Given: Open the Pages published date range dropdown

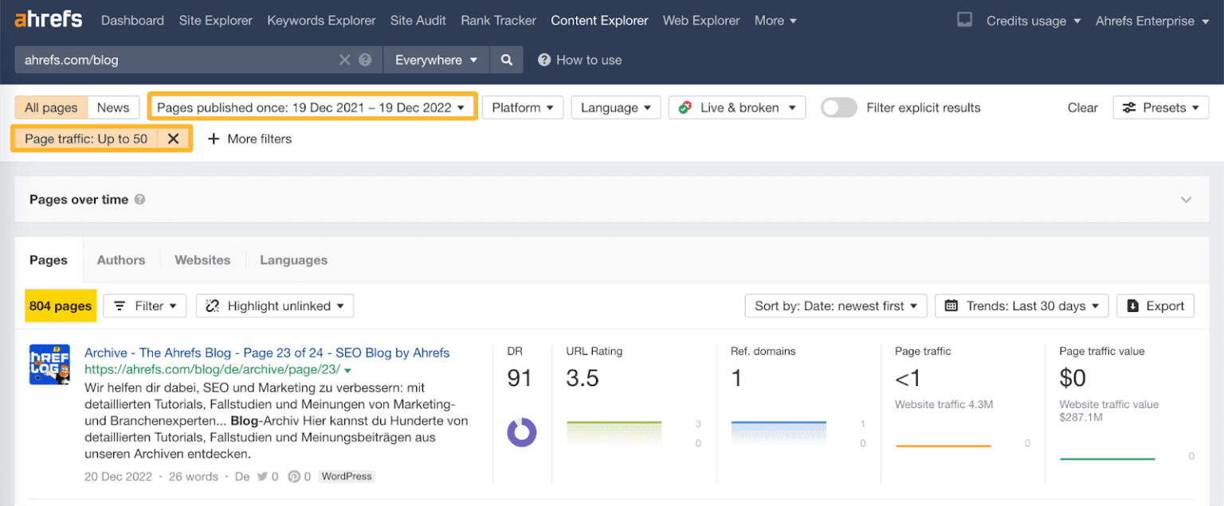Looking at the screenshot, I should click(311, 107).
